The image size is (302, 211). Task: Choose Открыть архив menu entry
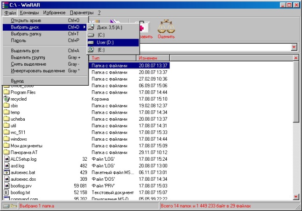(45, 20)
